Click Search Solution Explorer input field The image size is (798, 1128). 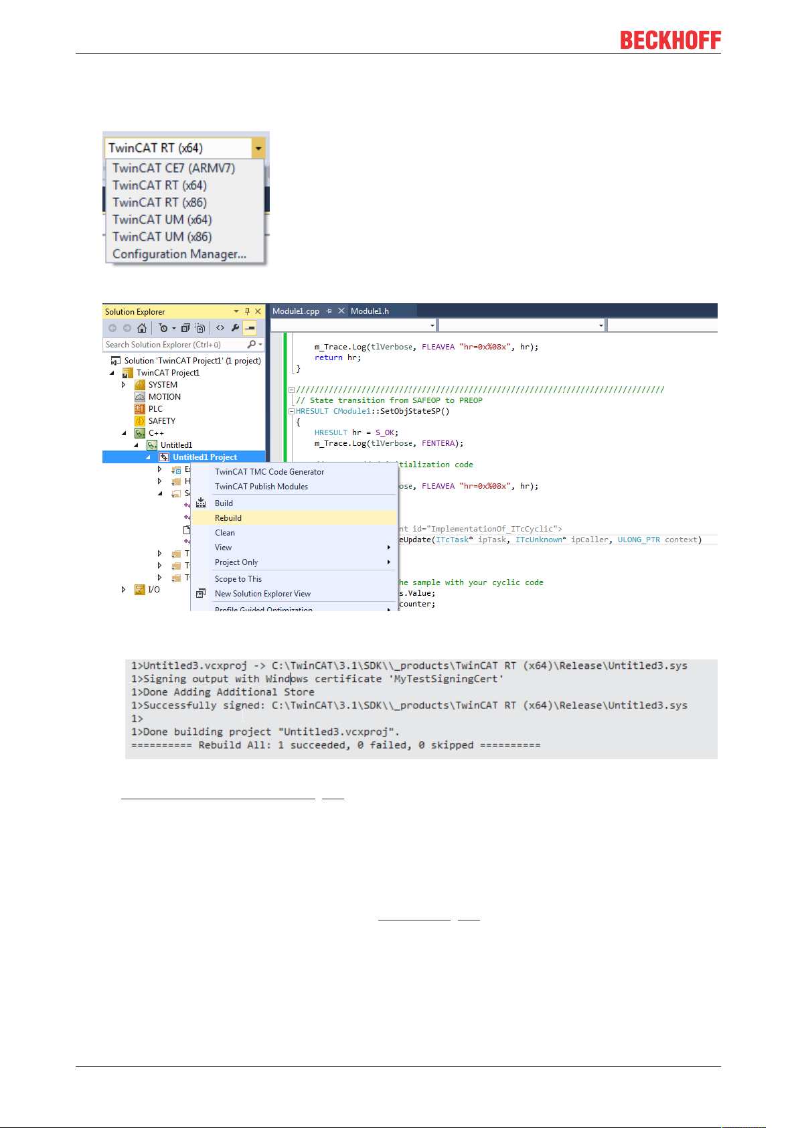[x=174, y=345]
